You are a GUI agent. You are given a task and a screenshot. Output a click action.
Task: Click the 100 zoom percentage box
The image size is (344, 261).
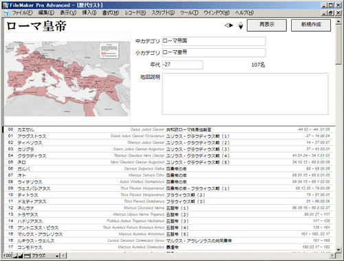tap(8, 256)
